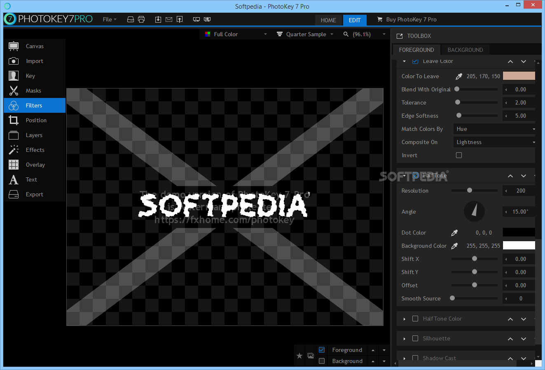Pick Background Color with eyedropper
The height and width of the screenshot is (370, 545).
[x=454, y=246]
